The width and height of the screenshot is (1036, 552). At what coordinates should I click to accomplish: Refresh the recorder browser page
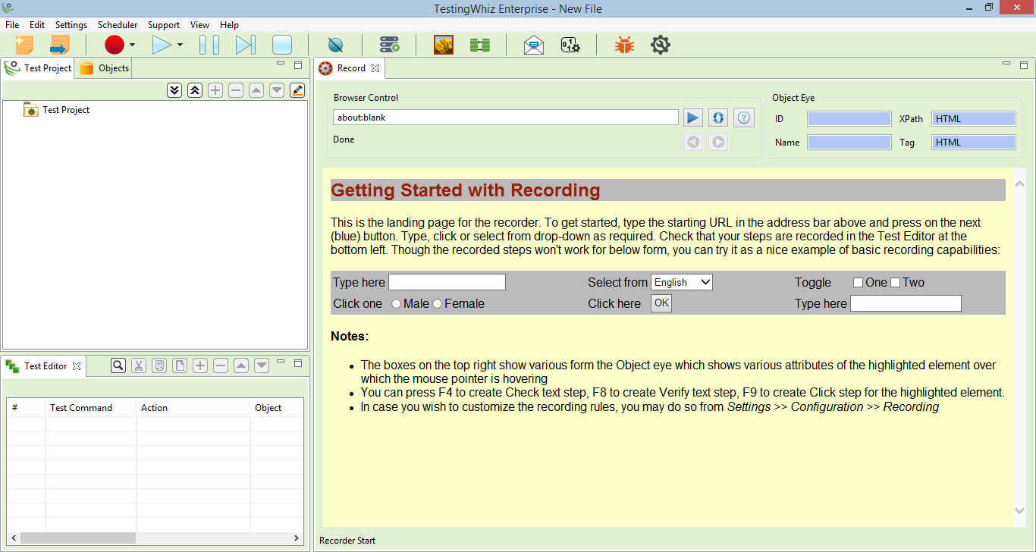coord(718,118)
